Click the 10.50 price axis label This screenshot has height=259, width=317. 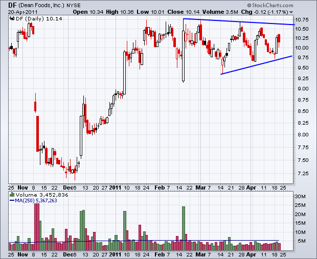pyautogui.click(x=302, y=29)
